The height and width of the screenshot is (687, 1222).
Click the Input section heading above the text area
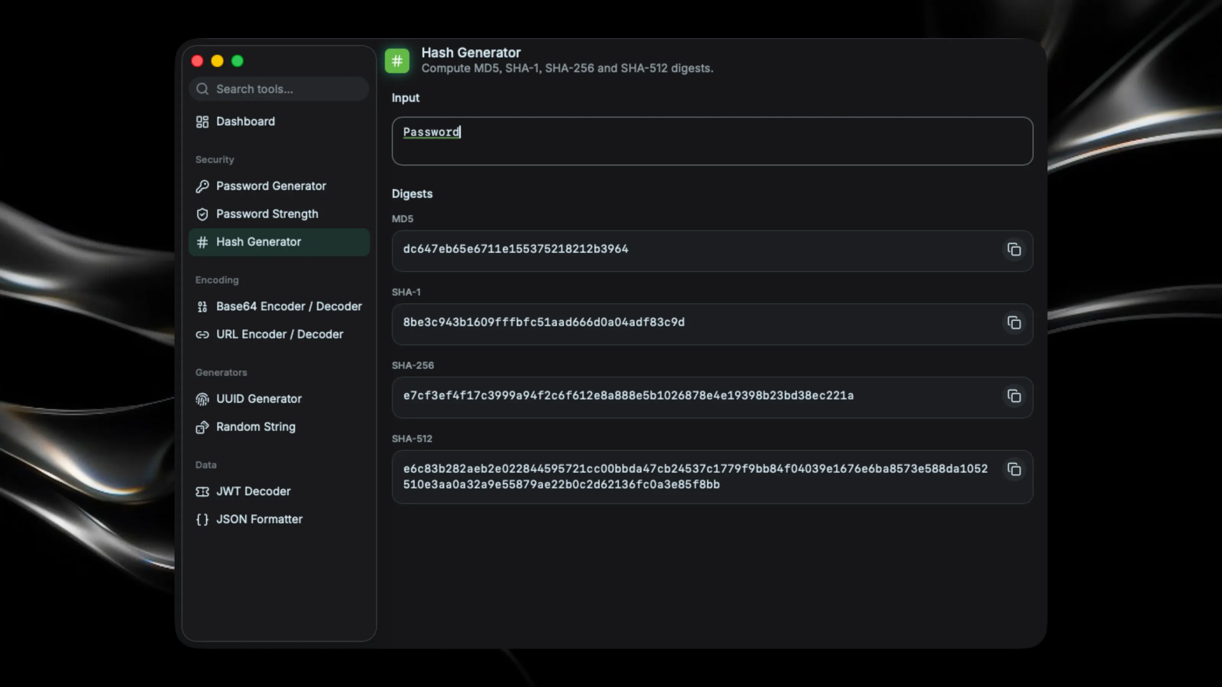click(x=406, y=98)
